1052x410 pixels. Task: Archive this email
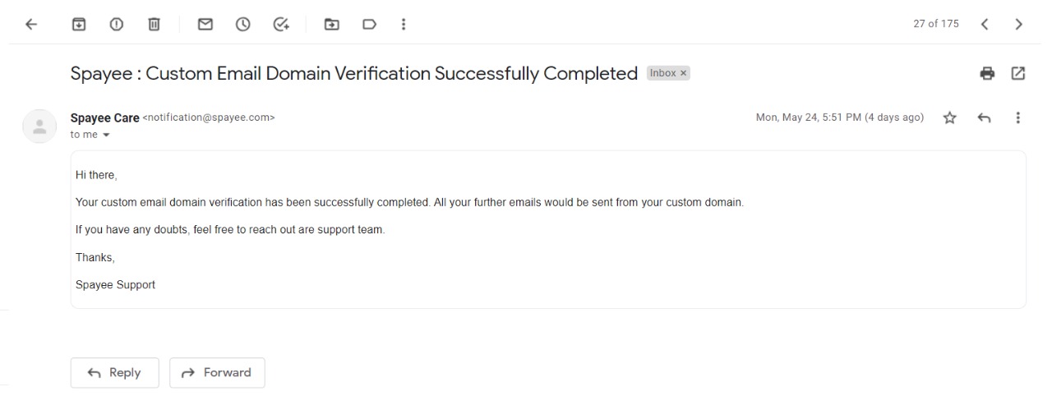pyautogui.click(x=78, y=25)
